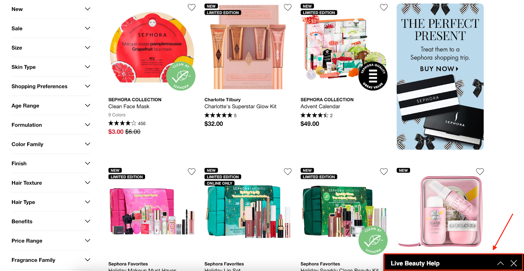Love the pink Holiday Makeup Must Haves set
Image resolution: width=524 pixels, height=271 pixels.
192,171
